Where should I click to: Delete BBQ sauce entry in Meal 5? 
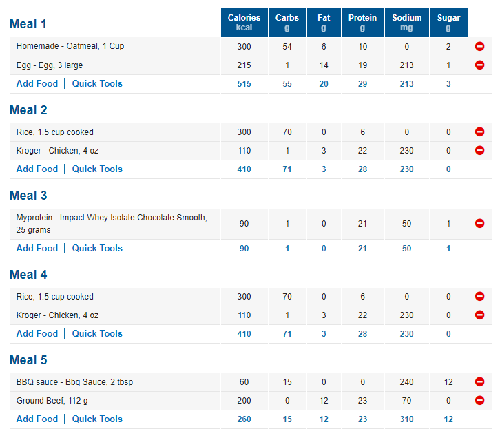(479, 381)
